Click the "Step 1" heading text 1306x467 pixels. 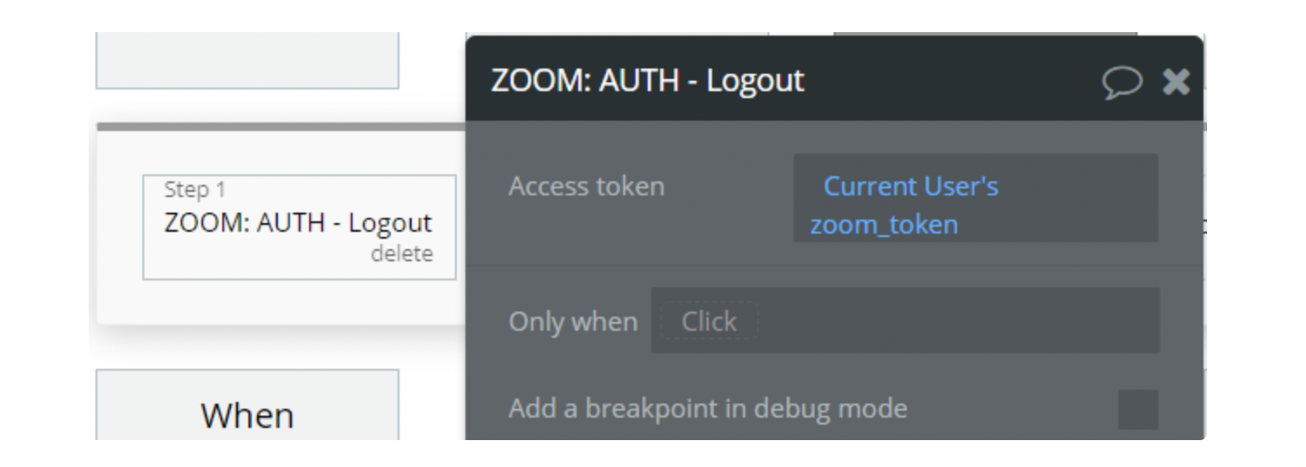(195, 189)
